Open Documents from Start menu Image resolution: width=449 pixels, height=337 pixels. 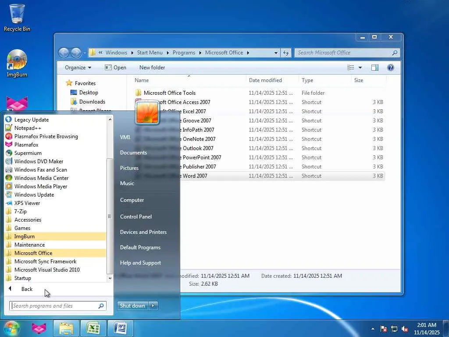[x=133, y=152]
